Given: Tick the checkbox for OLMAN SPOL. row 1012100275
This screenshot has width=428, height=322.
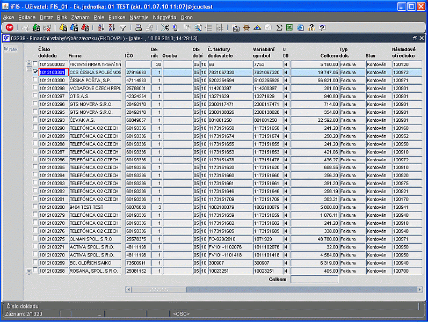Looking at the screenshot, I should (x=35, y=238).
